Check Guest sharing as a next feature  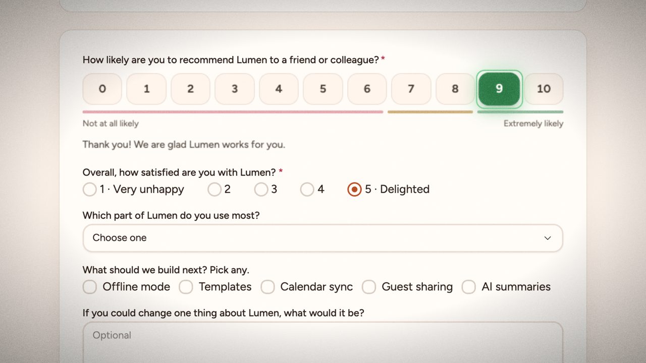[369, 287]
